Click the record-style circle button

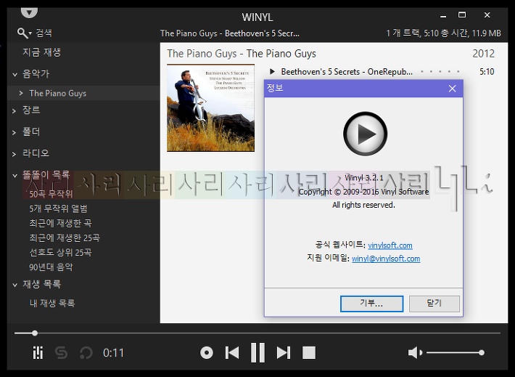click(x=207, y=353)
